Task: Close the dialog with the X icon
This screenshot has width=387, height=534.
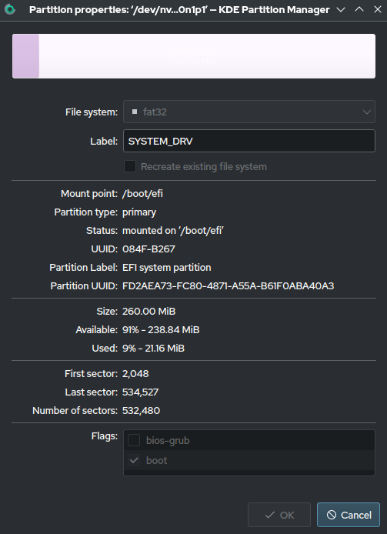Action: click(378, 9)
